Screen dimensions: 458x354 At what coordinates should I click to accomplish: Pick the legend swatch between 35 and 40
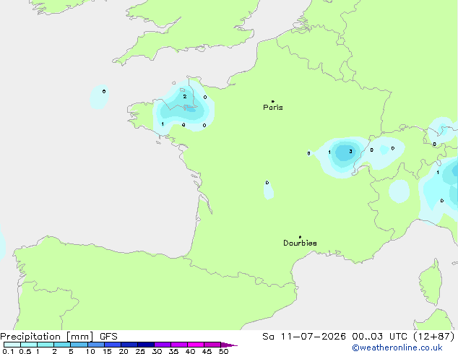coord(178,345)
